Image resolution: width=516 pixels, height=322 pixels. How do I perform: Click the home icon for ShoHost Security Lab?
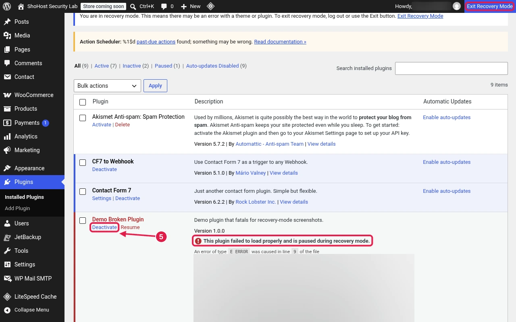[x=21, y=6]
